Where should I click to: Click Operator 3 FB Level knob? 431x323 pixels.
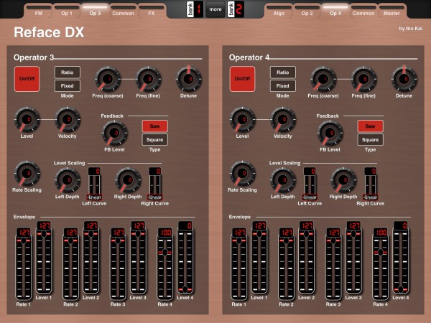pyautogui.click(x=114, y=133)
